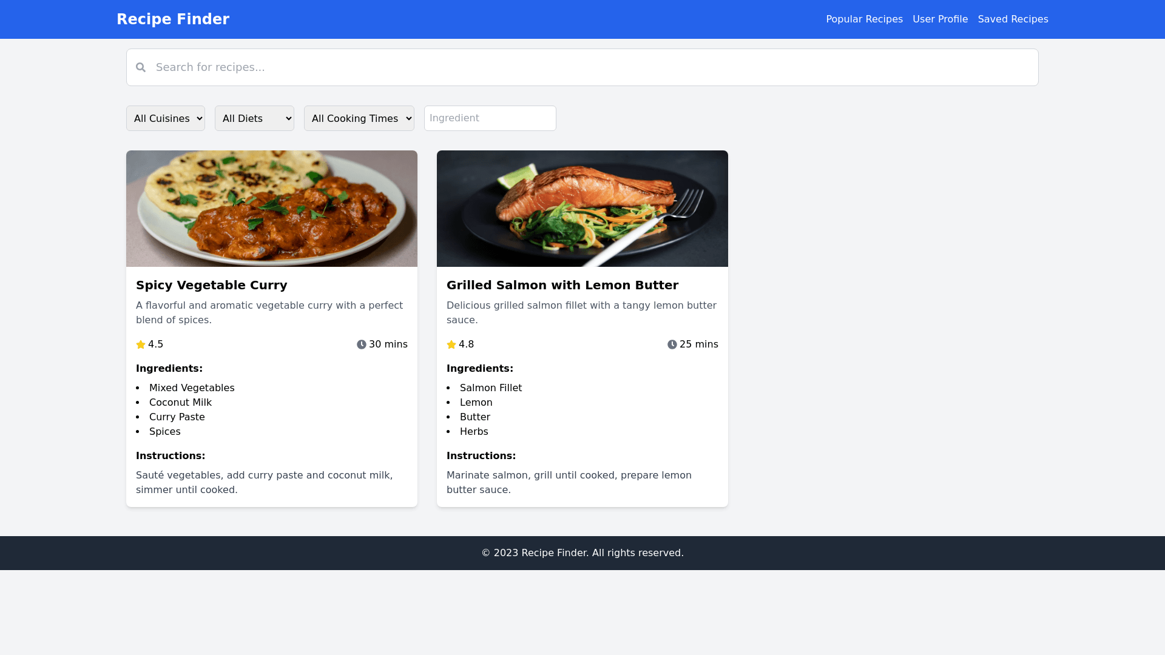Open the Spicy Vegetable Curry photo
The height and width of the screenshot is (655, 1165).
click(272, 209)
